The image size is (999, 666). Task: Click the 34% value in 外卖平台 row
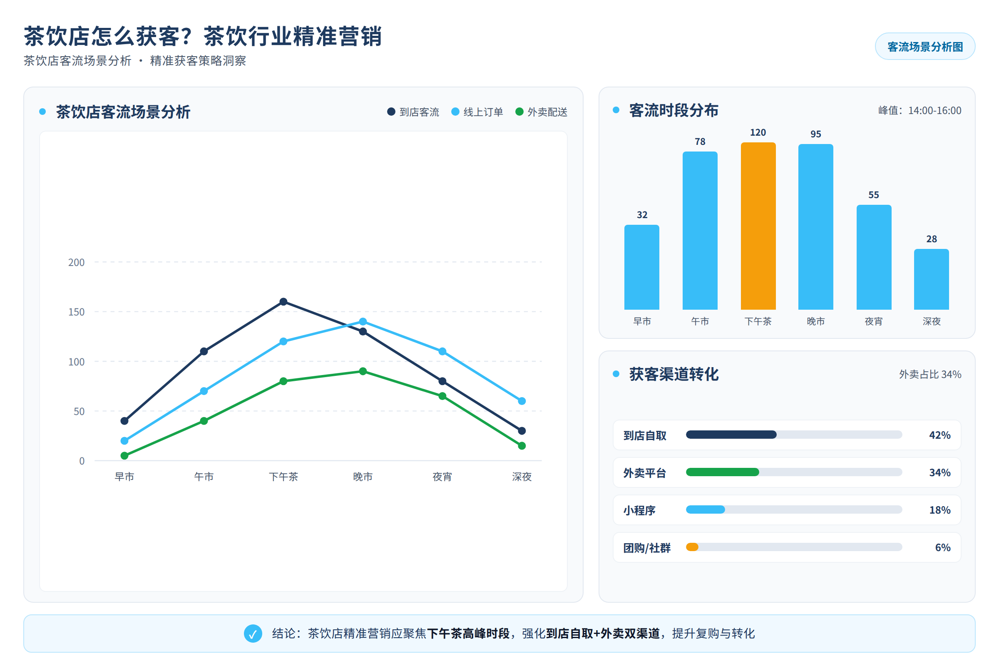tap(939, 472)
